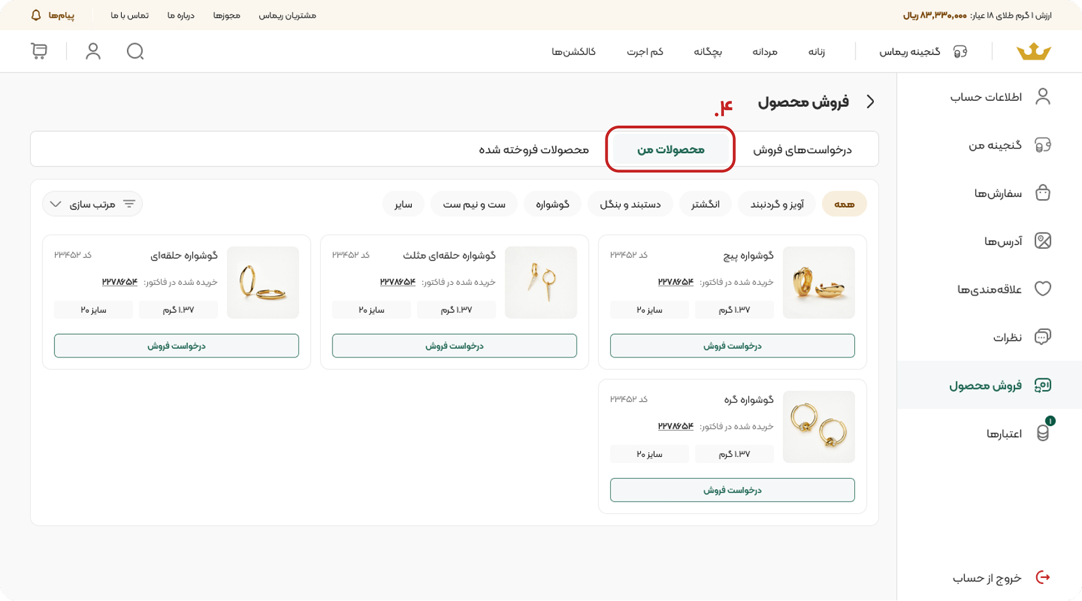
Task: Select the همه filter chip
Action: point(844,204)
